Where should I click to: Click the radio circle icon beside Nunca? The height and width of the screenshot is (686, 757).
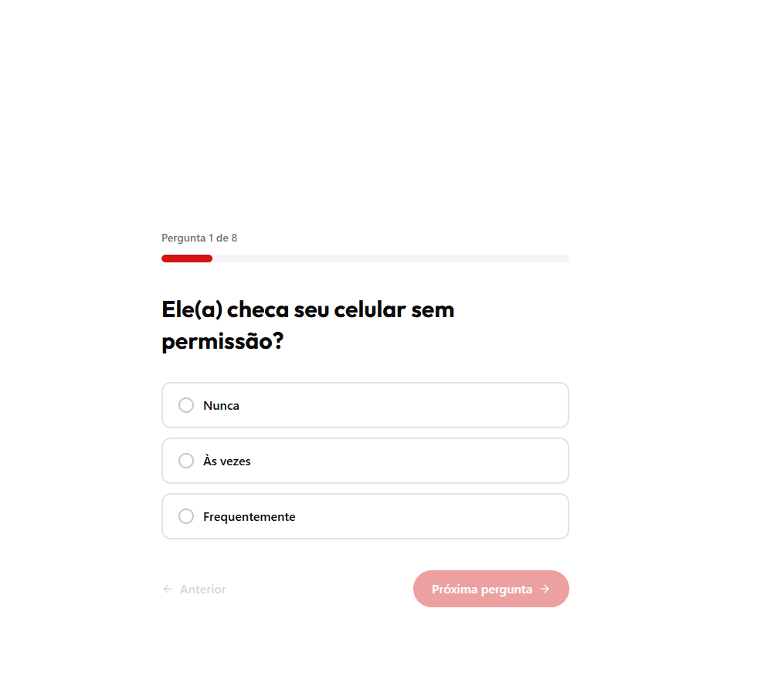pos(185,405)
